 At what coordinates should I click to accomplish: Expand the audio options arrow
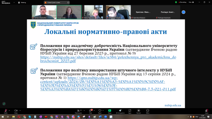pos(9,111)
